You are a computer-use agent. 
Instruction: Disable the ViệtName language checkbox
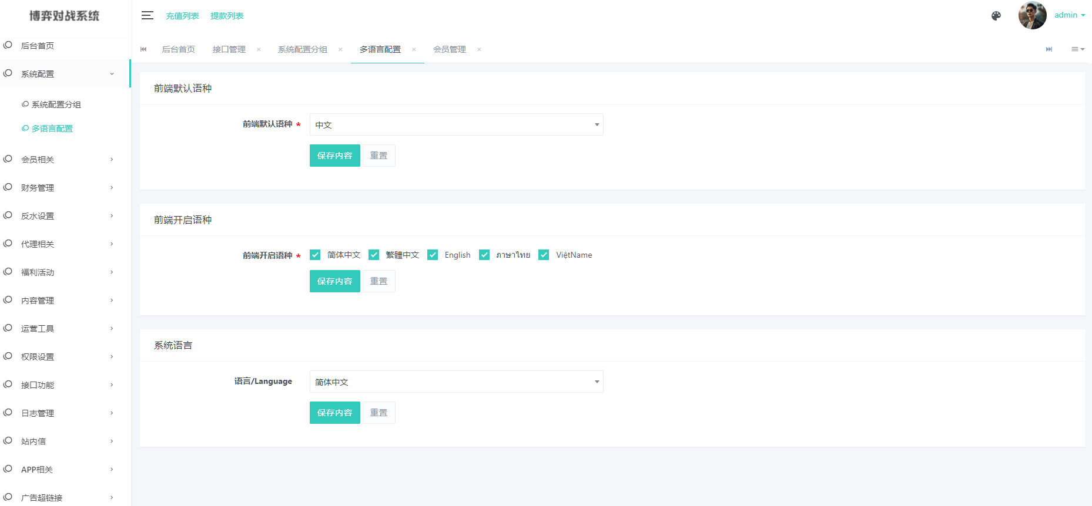pyautogui.click(x=544, y=255)
